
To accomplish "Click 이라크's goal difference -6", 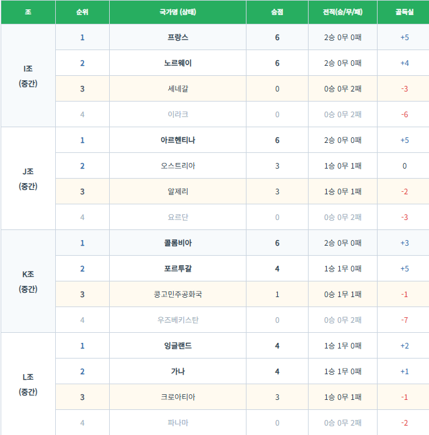I will tap(405, 114).
